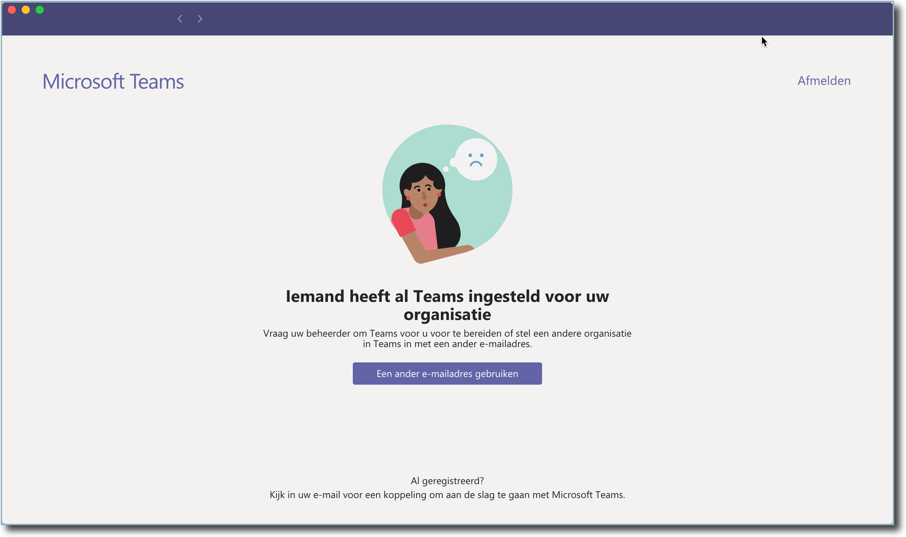The height and width of the screenshot is (537, 906).
Task: Maximize the window with green button
Action: coord(40,10)
